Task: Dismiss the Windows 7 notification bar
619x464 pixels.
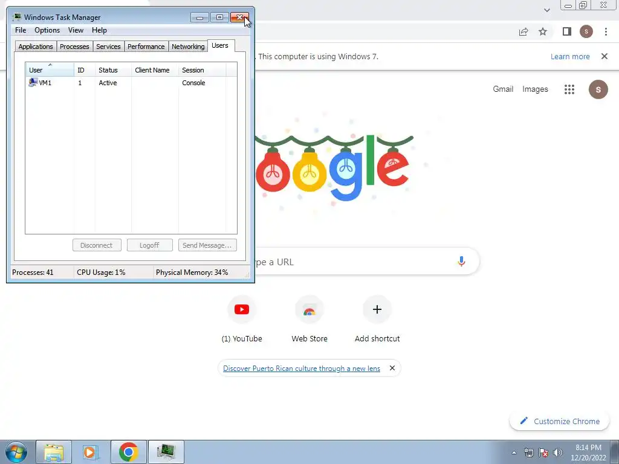Action: [x=604, y=56]
